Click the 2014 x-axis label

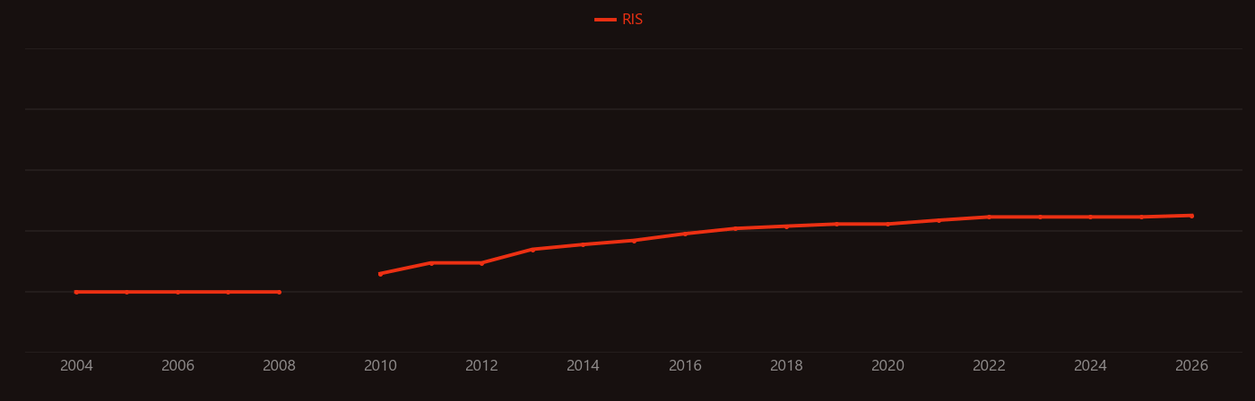(583, 366)
